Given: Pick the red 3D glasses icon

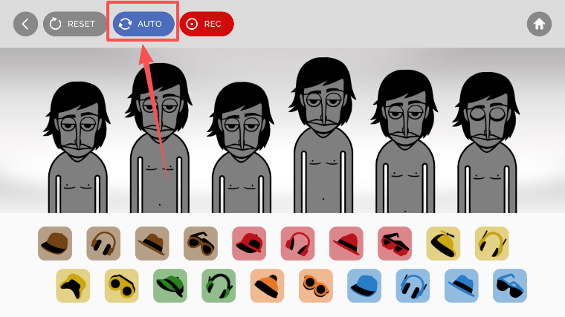Looking at the screenshot, I should pyautogui.click(x=395, y=244).
